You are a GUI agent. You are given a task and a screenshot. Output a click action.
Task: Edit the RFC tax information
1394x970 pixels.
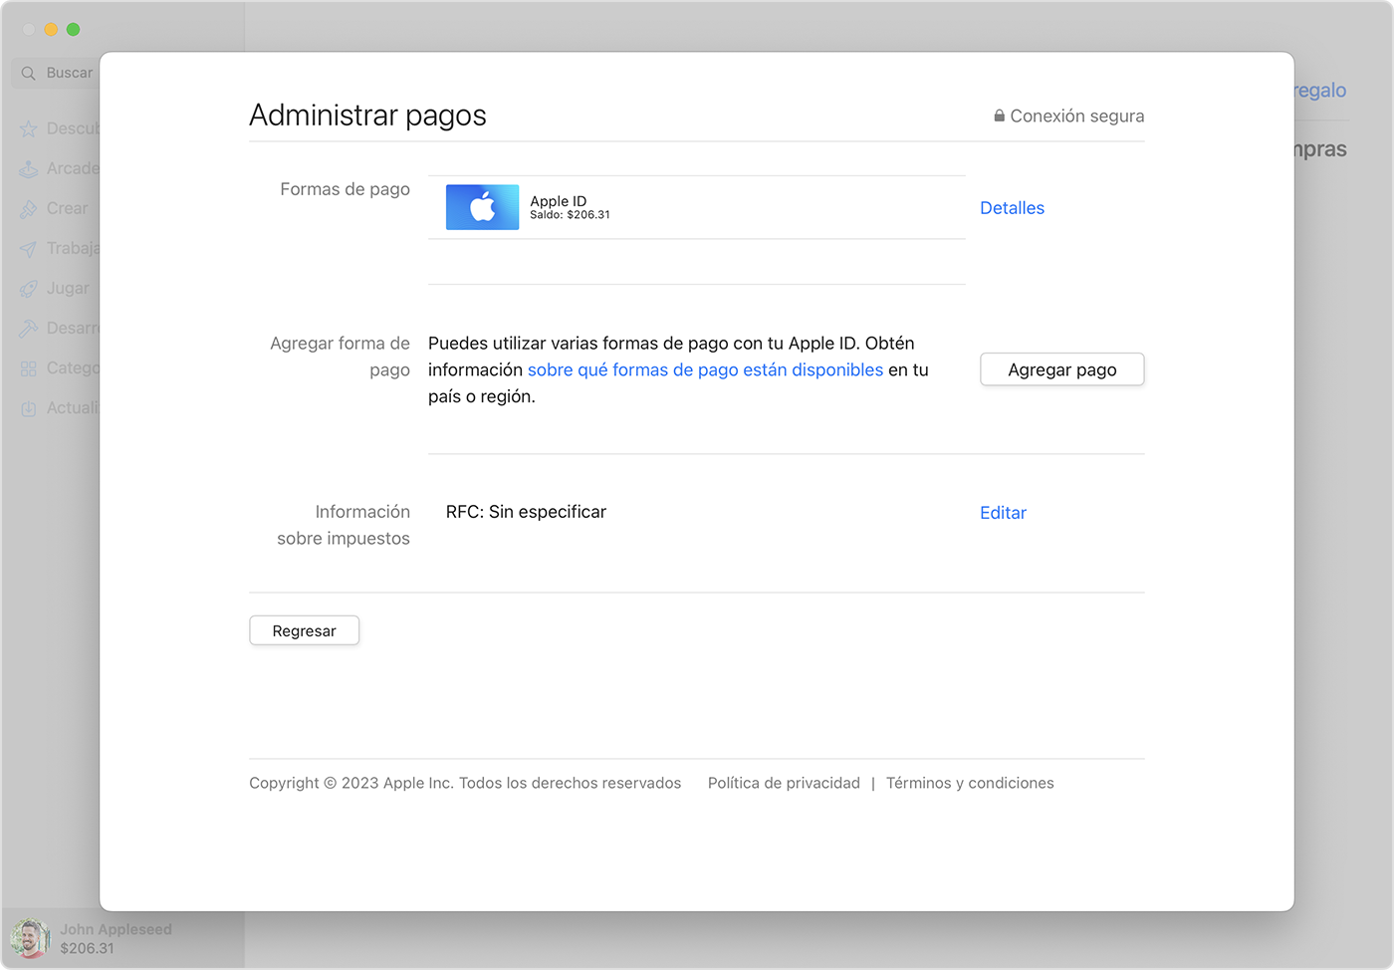coord(1003,513)
